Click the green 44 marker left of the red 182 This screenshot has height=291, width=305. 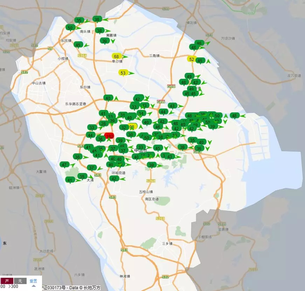coord(90,135)
